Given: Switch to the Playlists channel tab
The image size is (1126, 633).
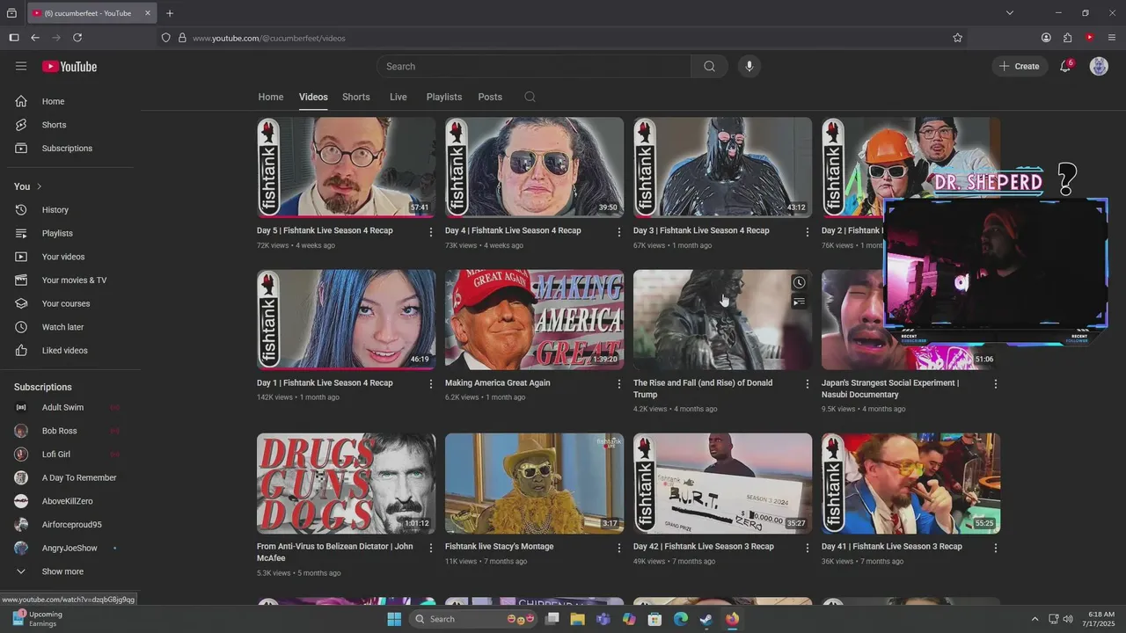Looking at the screenshot, I should tap(444, 97).
